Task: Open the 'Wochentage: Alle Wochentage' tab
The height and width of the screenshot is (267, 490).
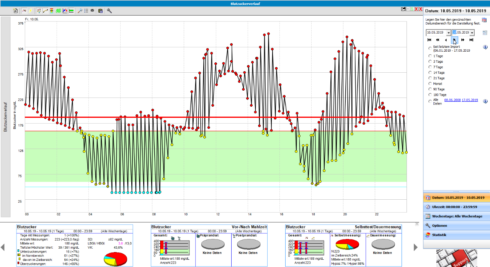Action: tap(456, 216)
